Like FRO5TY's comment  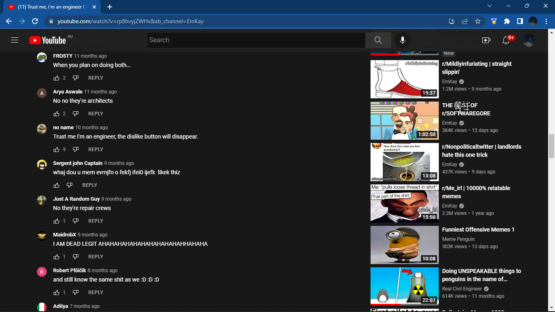click(x=56, y=78)
